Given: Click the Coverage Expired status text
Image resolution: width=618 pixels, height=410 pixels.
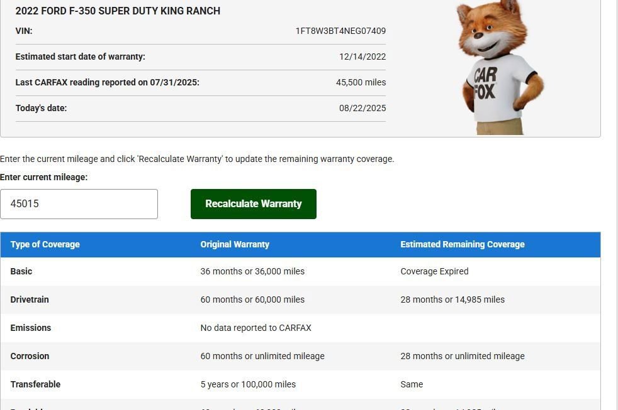Looking at the screenshot, I should tap(434, 271).
